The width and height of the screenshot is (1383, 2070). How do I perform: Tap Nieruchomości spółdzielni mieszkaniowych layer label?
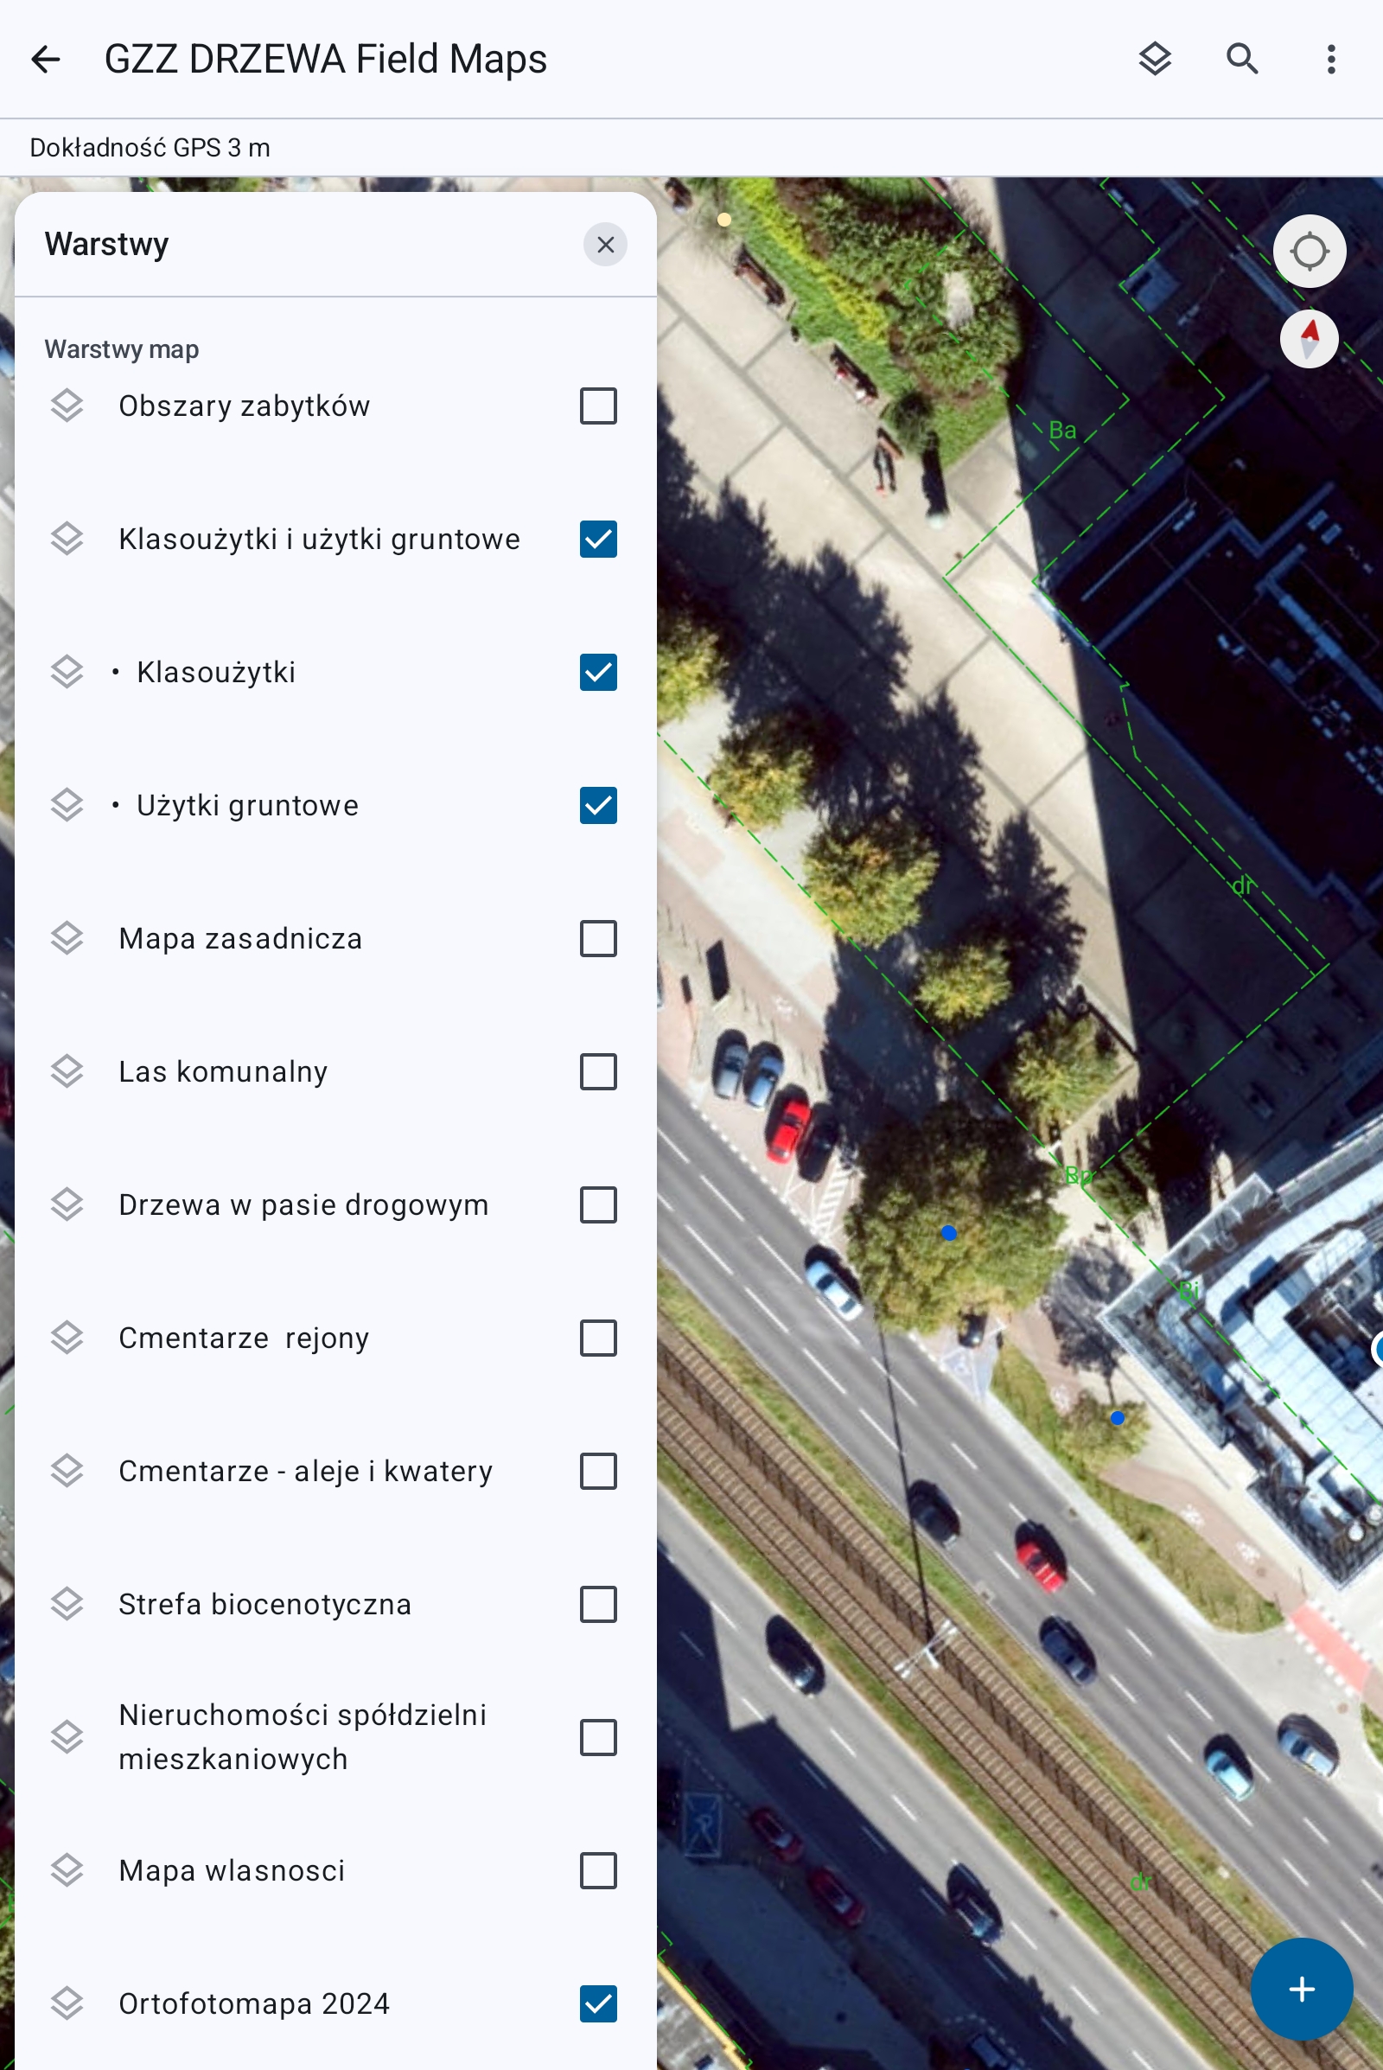click(303, 1736)
